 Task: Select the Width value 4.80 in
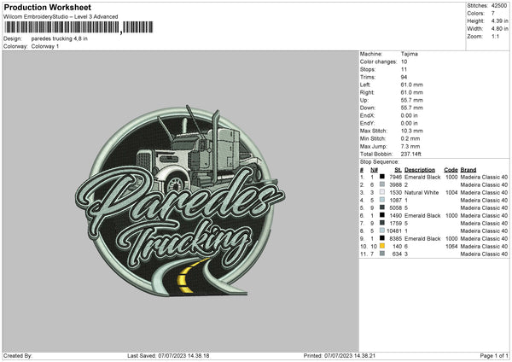coord(499,29)
